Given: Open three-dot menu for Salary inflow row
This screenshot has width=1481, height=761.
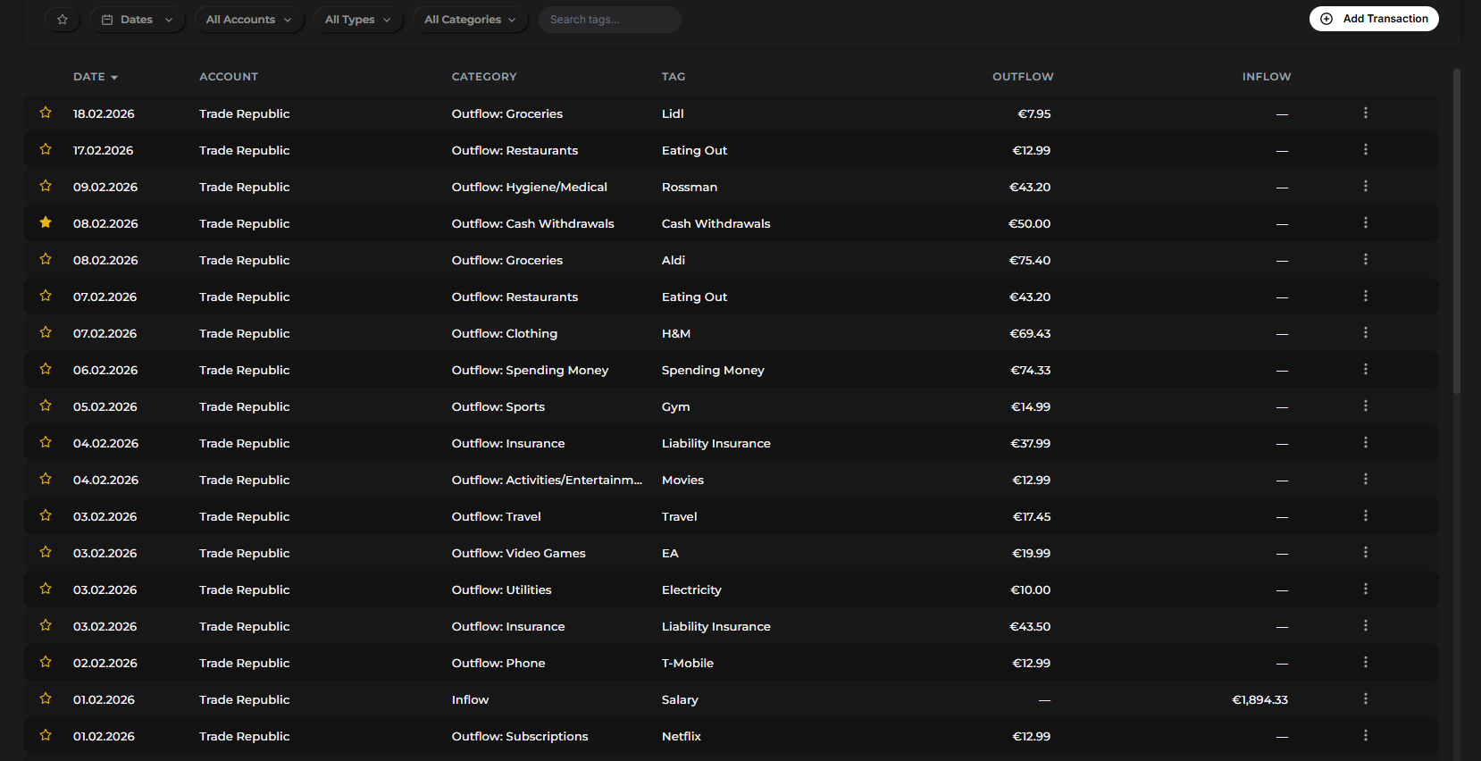Looking at the screenshot, I should (x=1365, y=699).
